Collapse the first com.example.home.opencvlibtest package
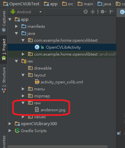Image resolution: width=125 pixels, height=148 pixels. pyautogui.click(x=23, y=40)
